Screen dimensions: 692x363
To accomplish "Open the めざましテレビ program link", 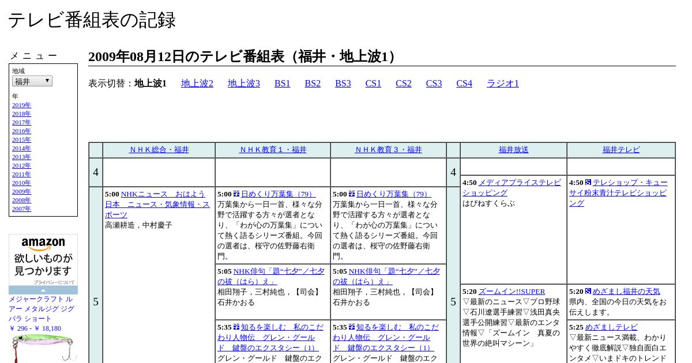I will click(611, 327).
